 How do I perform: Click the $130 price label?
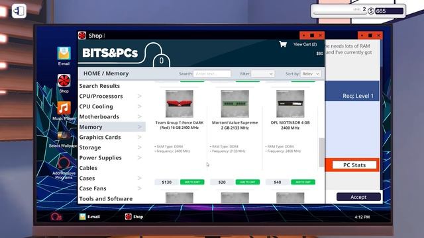[166, 182]
